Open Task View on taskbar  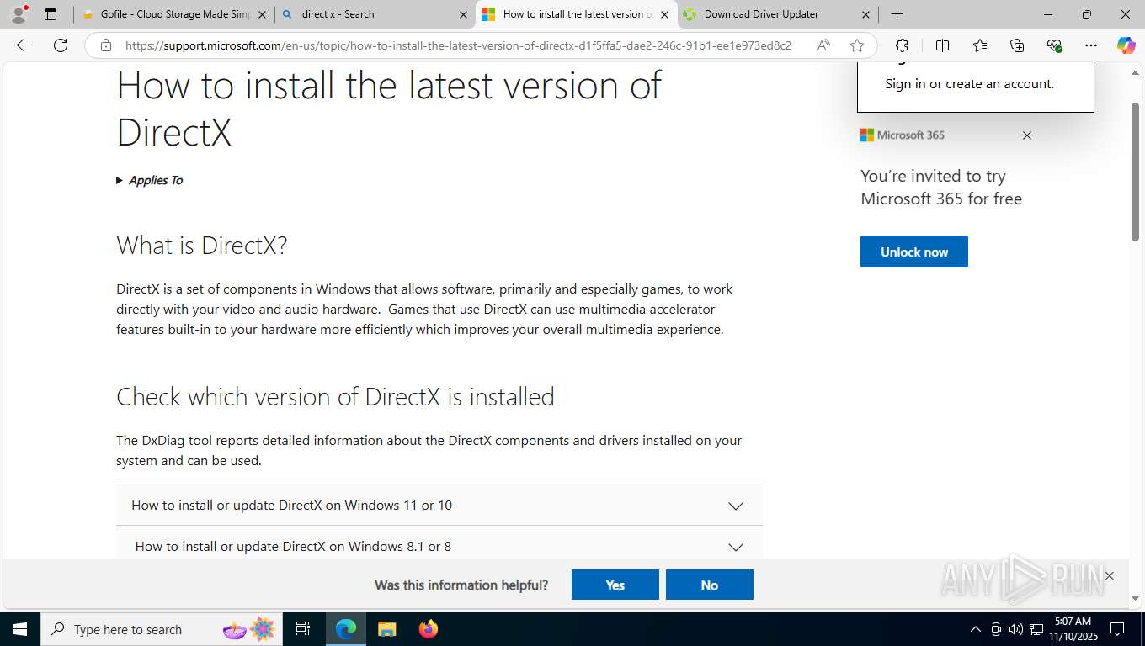(303, 629)
